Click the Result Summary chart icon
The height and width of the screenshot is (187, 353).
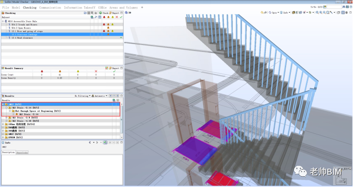[x=107, y=68]
